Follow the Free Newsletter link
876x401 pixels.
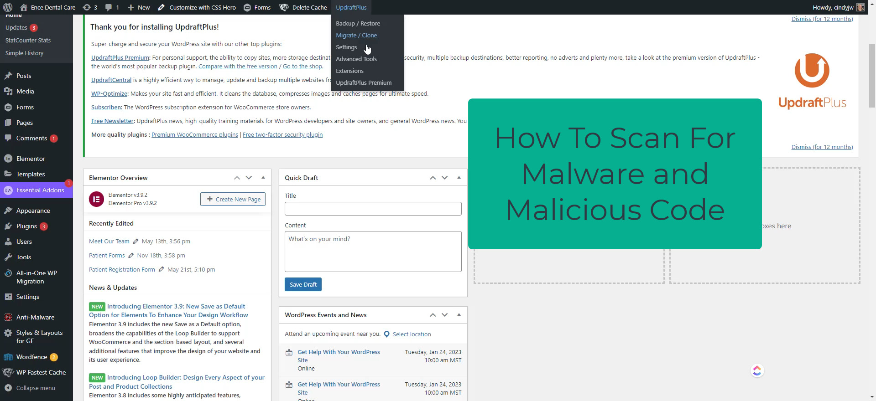tap(112, 121)
